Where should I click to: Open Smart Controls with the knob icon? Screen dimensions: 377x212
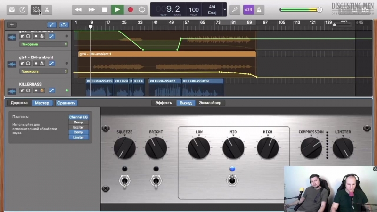36,9
